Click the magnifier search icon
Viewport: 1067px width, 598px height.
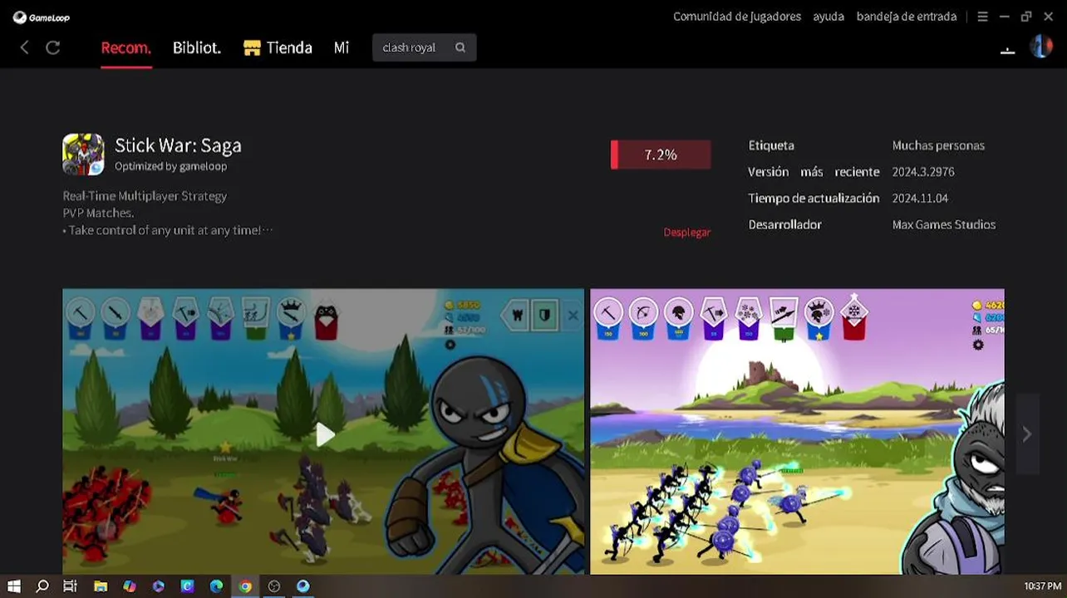point(460,47)
